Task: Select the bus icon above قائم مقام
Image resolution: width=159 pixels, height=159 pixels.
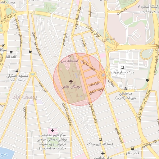Action: [132, 148]
